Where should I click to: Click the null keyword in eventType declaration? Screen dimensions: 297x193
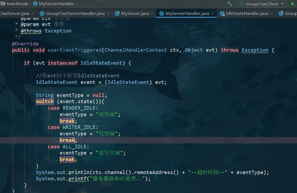(x=98, y=95)
